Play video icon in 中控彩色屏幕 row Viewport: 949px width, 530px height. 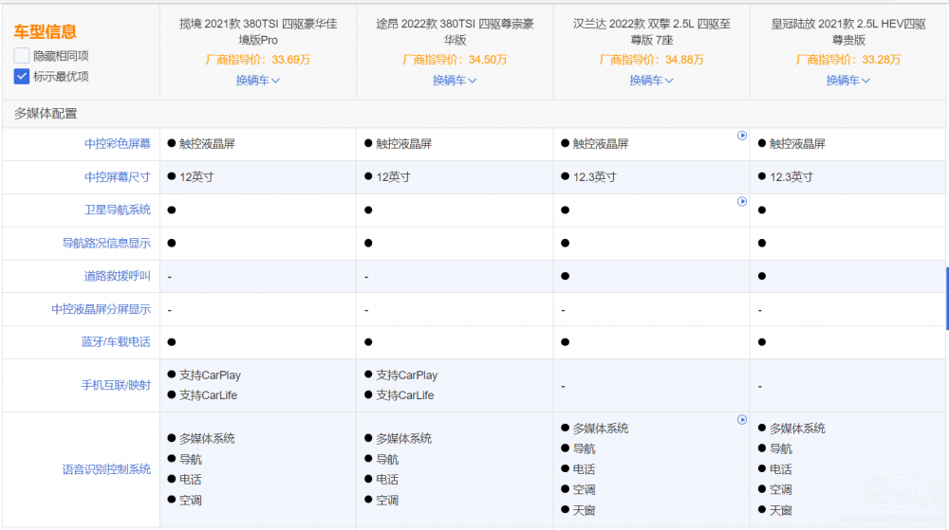[x=742, y=136]
